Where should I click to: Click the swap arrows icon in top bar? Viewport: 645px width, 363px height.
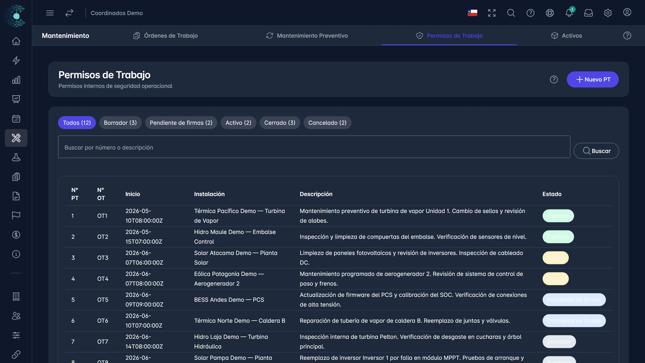pos(69,13)
